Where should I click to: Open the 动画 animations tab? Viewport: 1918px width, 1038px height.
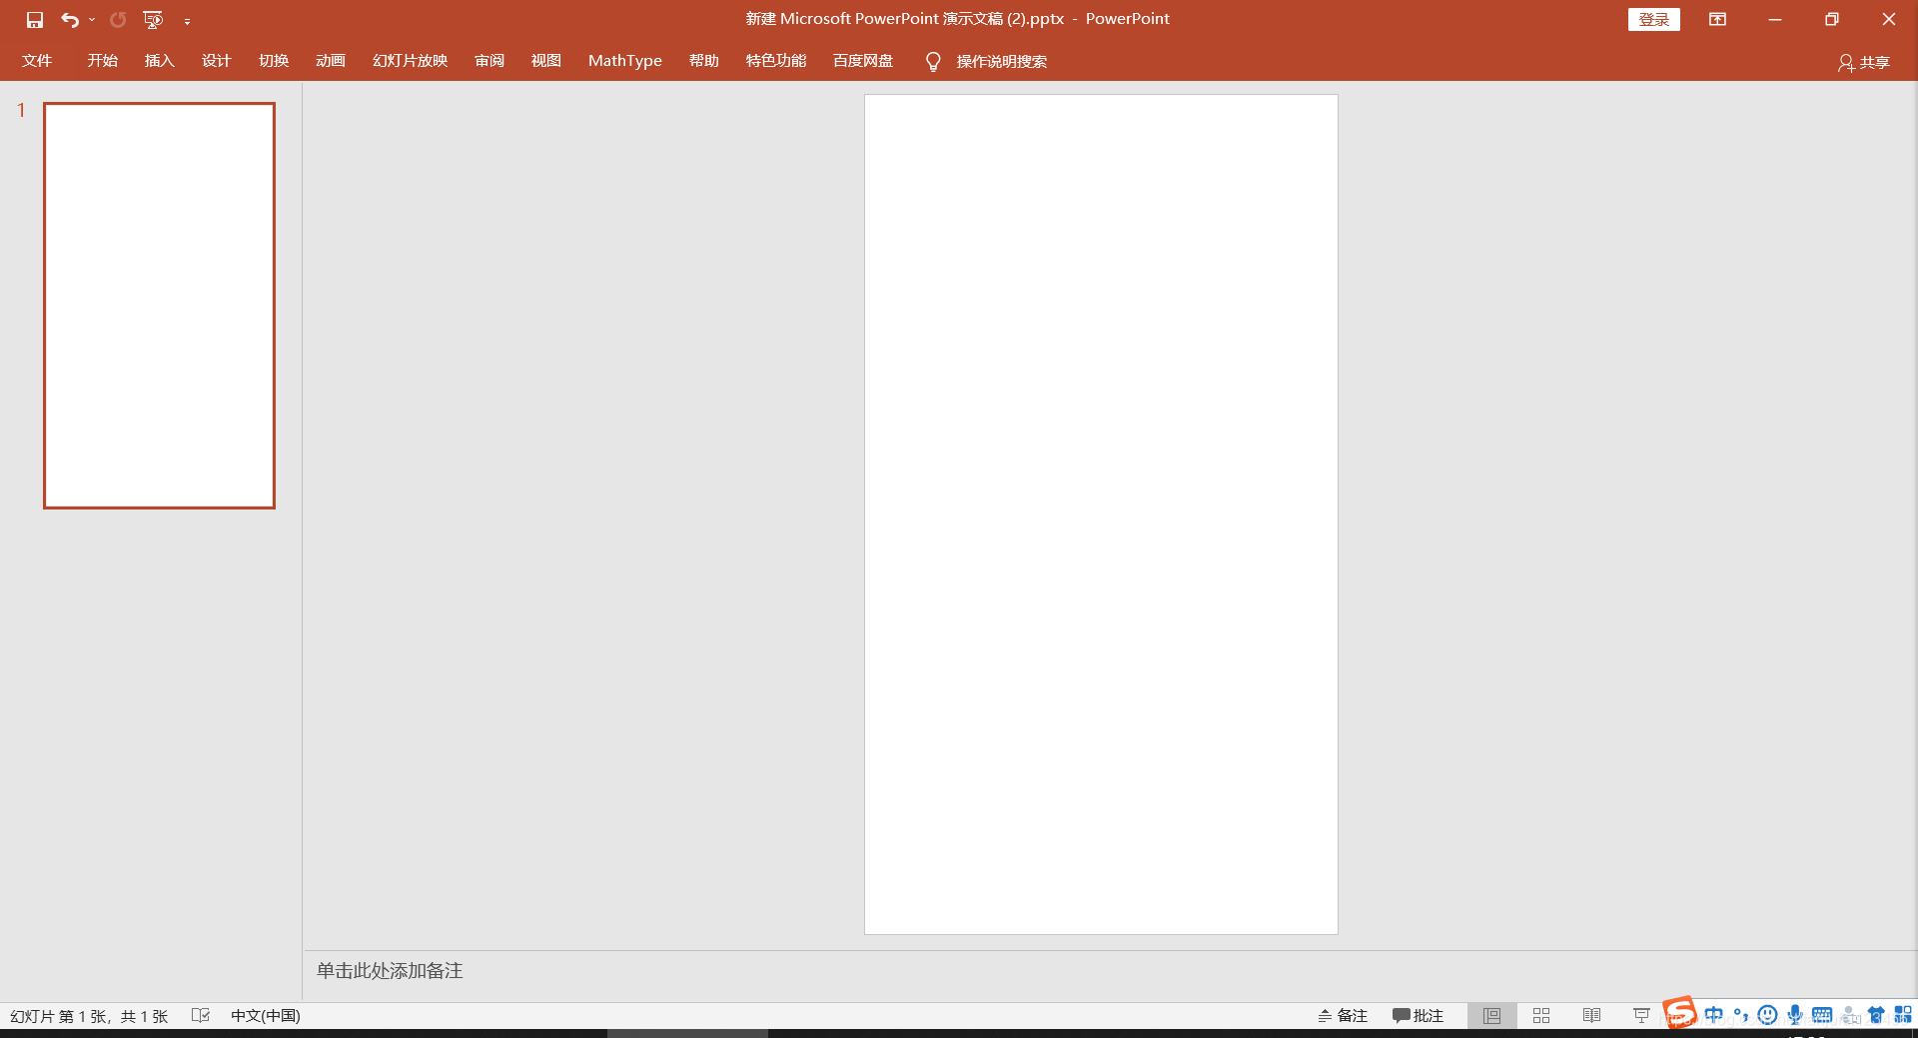click(x=331, y=61)
